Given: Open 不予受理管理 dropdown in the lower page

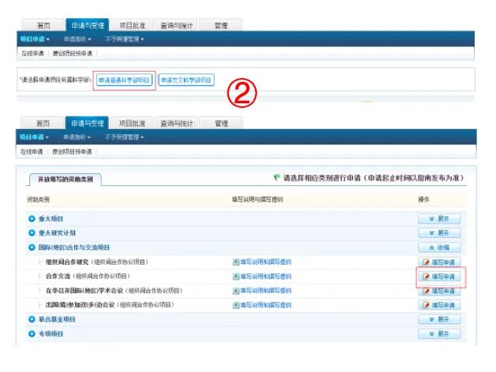Looking at the screenshot, I should click(124, 137).
